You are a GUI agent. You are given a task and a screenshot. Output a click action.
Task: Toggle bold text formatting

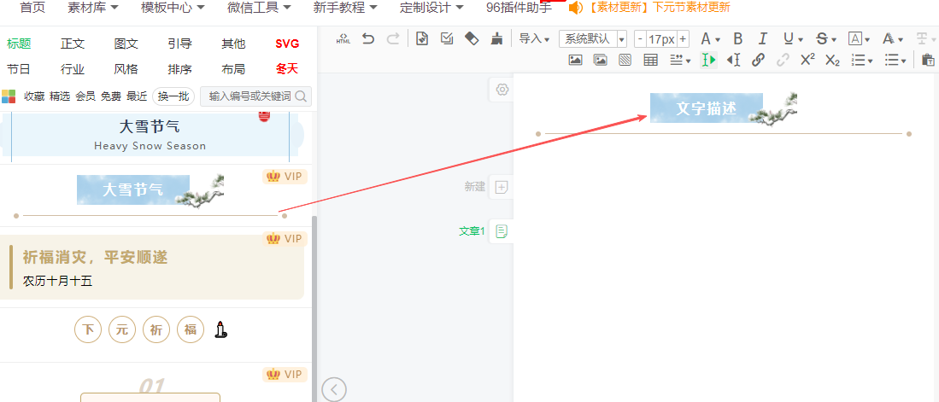coord(737,38)
